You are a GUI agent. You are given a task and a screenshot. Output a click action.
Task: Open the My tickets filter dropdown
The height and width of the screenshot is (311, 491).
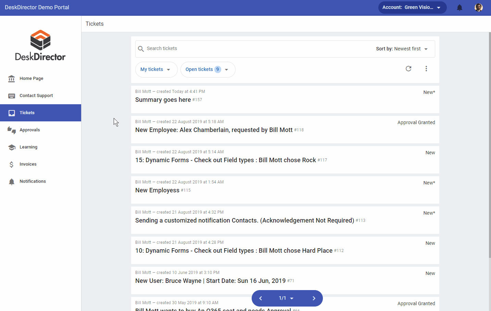point(156,70)
